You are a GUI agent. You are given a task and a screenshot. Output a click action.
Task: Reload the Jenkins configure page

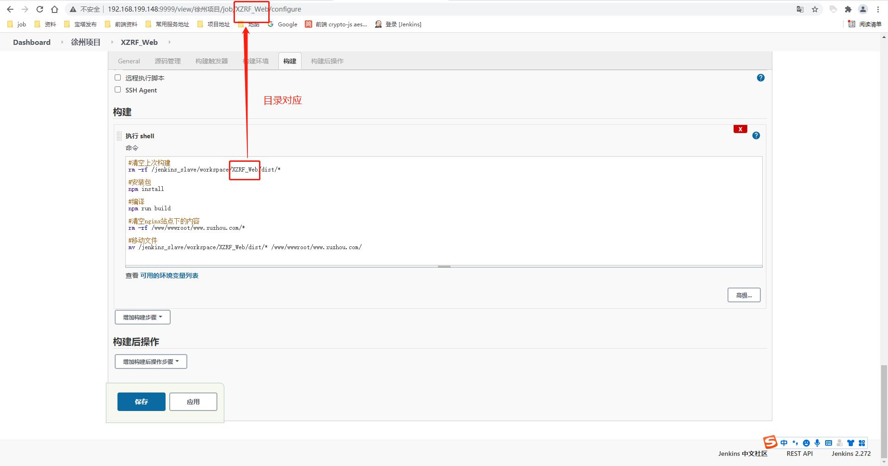[x=40, y=9]
